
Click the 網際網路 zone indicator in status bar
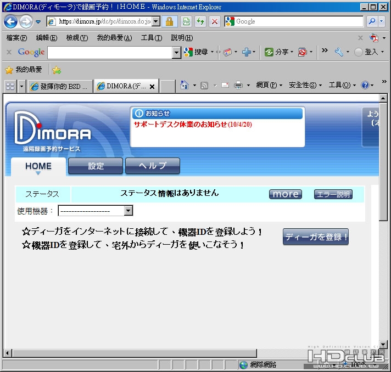(x=258, y=365)
